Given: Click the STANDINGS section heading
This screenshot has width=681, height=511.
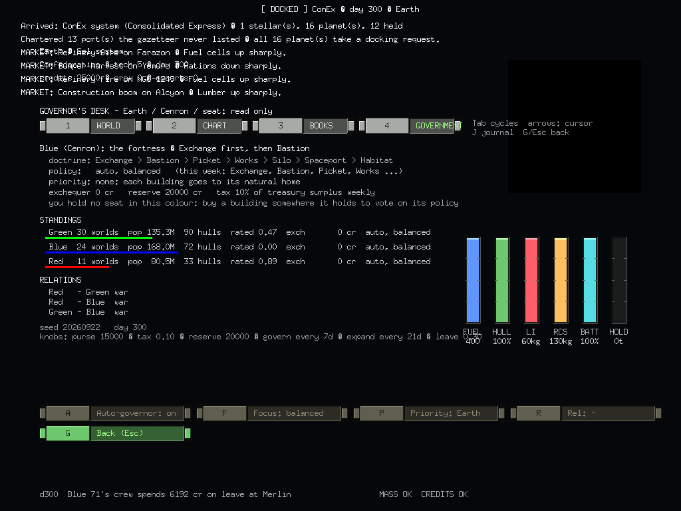Looking at the screenshot, I should 61,220.
